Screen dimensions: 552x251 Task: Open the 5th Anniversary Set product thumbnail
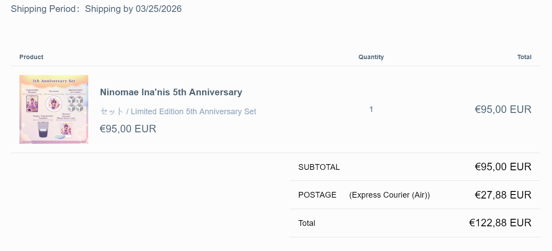53,109
